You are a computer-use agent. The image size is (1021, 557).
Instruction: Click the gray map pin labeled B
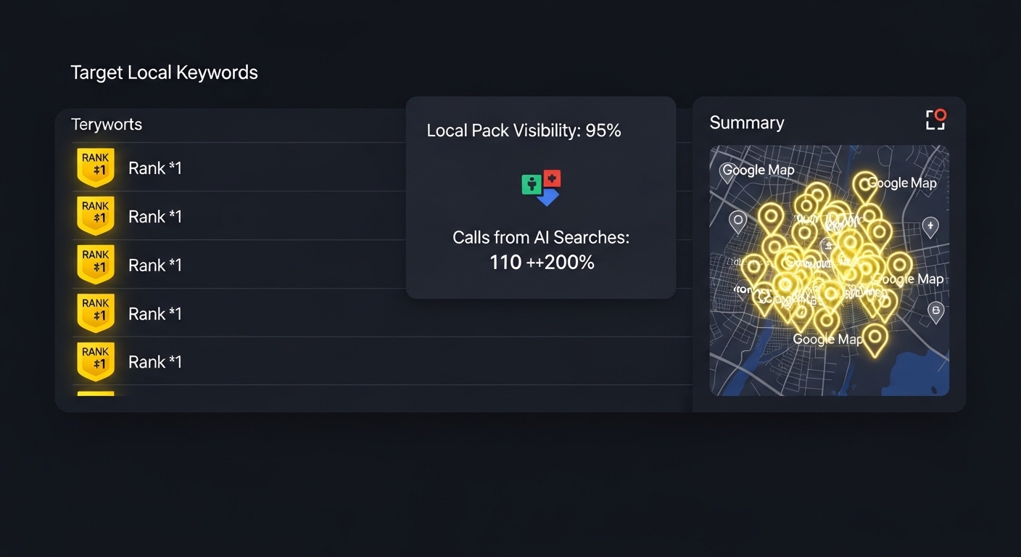click(935, 312)
